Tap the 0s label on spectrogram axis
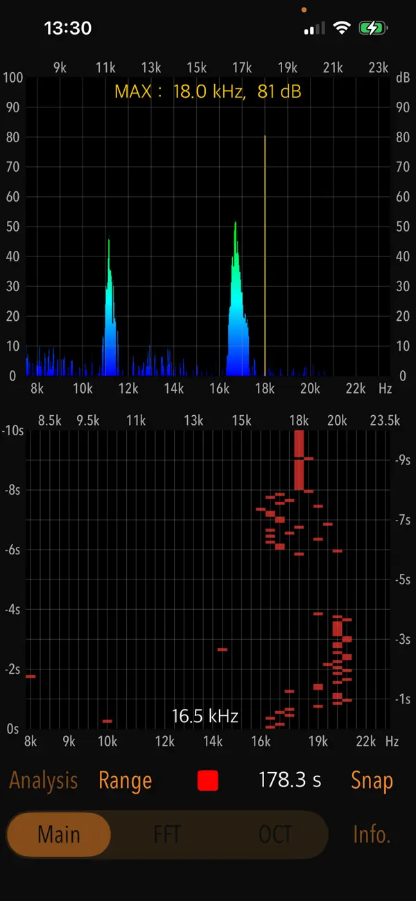Viewport: 416px width, 901px height. (12, 729)
